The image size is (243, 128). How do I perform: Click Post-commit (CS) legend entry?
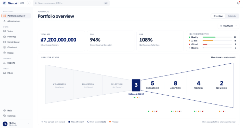coord(97,122)
